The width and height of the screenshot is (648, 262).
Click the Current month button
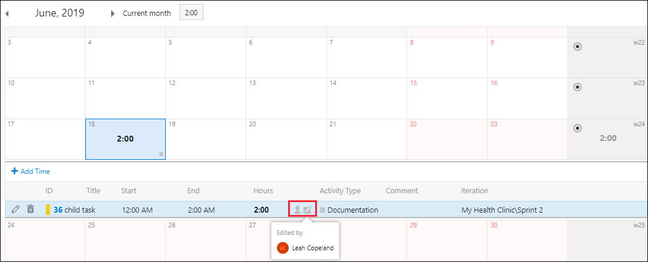tap(146, 13)
